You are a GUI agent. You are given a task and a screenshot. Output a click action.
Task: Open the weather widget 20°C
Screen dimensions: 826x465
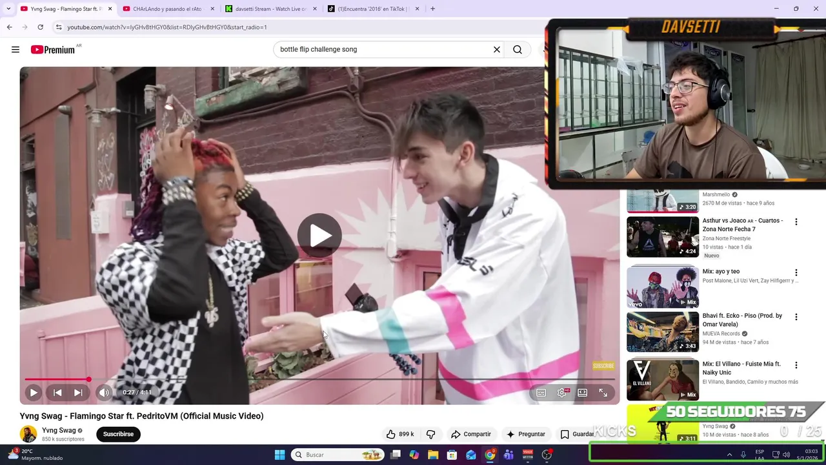click(35, 455)
